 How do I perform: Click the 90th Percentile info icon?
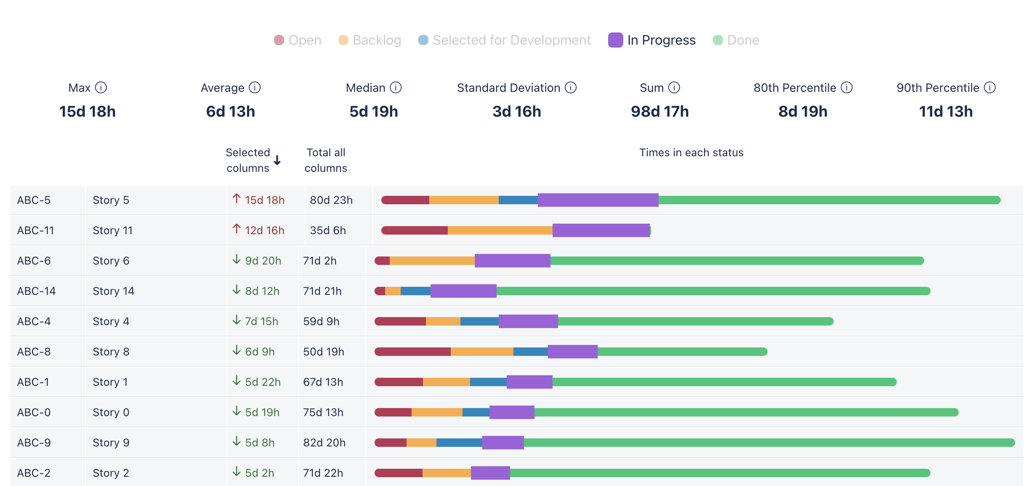click(990, 88)
